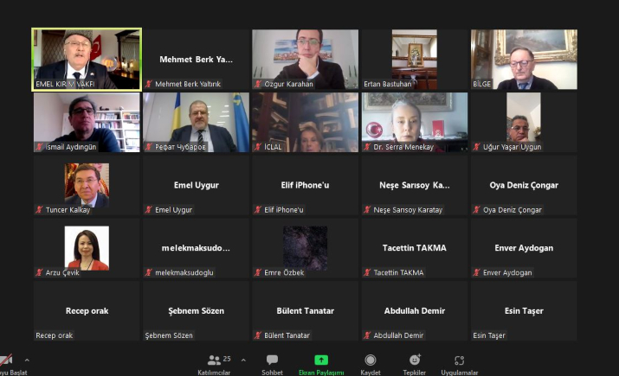The image size is (619, 376).
Task: Select EMEL KIRIM VAKFI active speaker video
Action: (87, 59)
